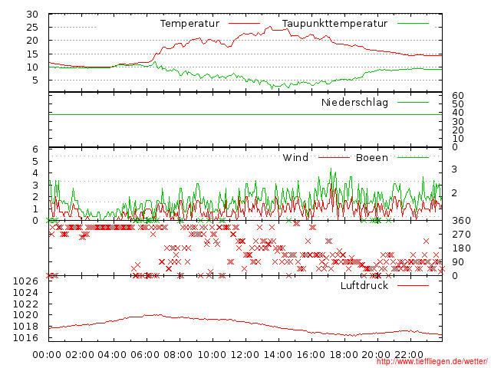The width and height of the screenshot is (491, 368).
Task: Click the 25 temperature axis value
Action: coord(32,28)
